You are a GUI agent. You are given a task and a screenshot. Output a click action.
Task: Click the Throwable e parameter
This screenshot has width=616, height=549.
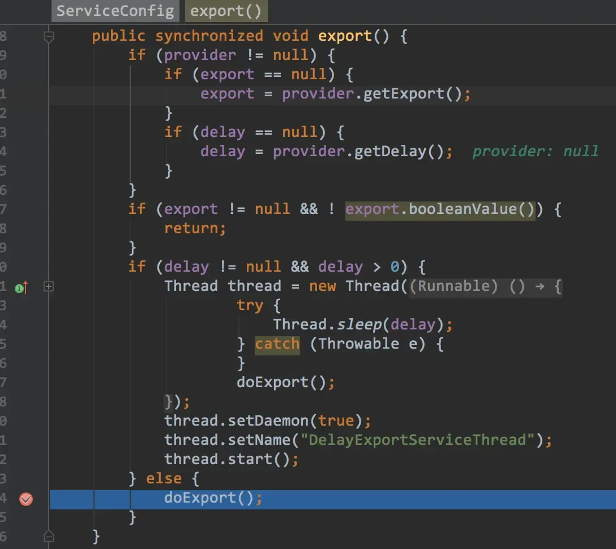tap(367, 344)
